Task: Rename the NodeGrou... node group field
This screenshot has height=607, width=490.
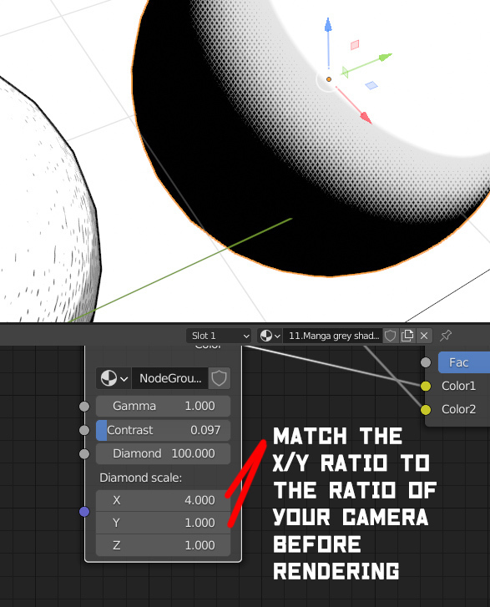Action: pos(170,378)
